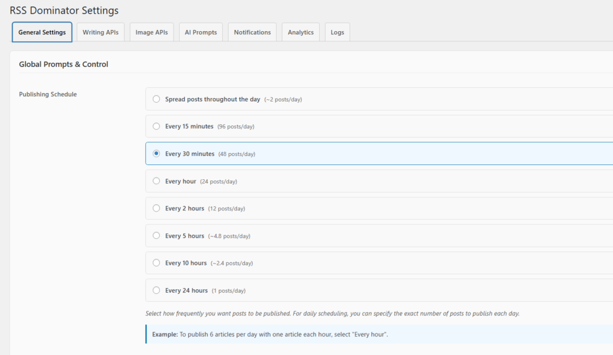
Task: Set the schedule to Every 2 hours
Action: [157, 209]
